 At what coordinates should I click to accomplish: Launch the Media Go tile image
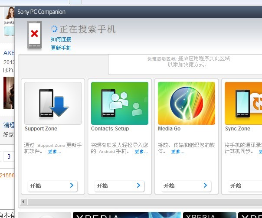click(x=187, y=103)
